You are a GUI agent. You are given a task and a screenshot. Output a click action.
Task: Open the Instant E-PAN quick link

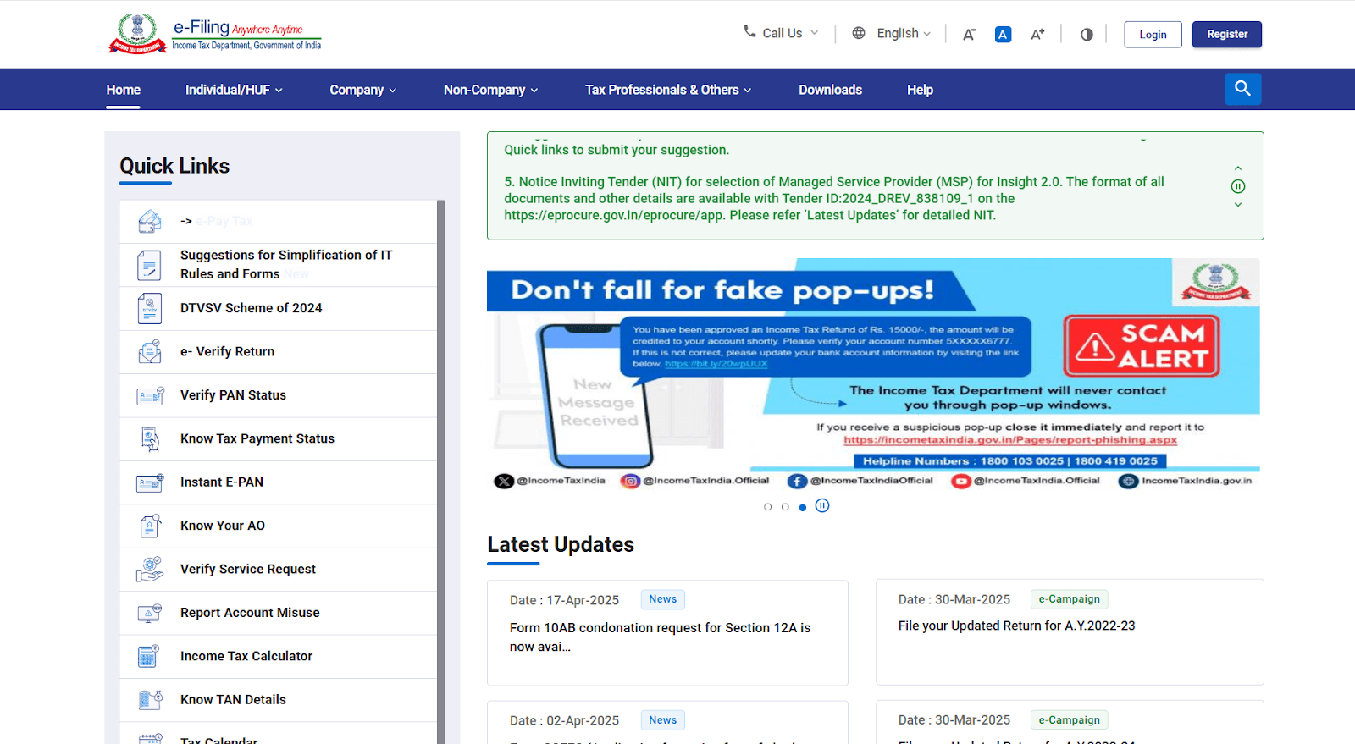[x=279, y=482]
